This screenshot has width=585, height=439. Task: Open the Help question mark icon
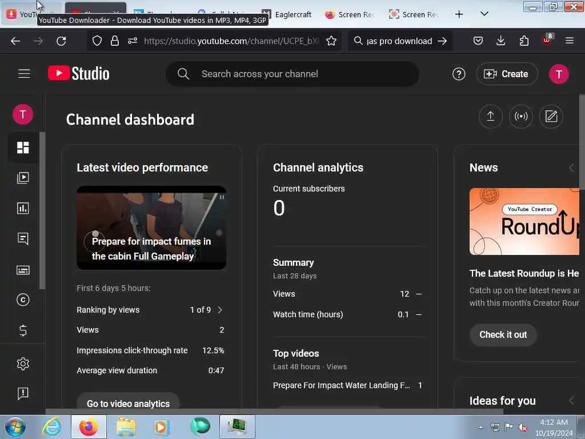coord(459,74)
